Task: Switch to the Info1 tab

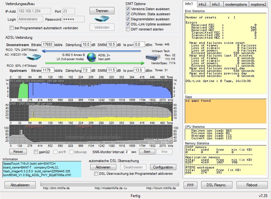Action: [x=190, y=4]
